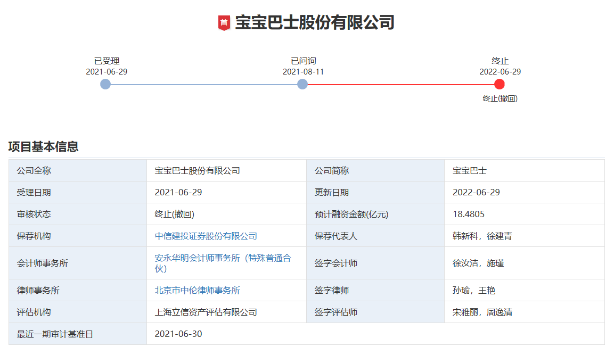Click the 最近一期审计基准日 label
Screen dimensions: 614x355
coord(55,334)
